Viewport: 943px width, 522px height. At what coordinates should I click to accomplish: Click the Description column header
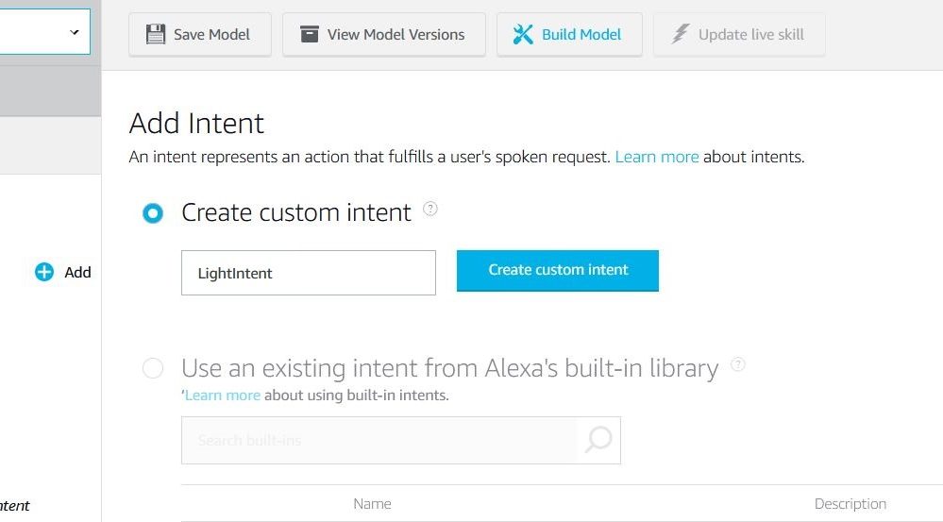[850, 503]
